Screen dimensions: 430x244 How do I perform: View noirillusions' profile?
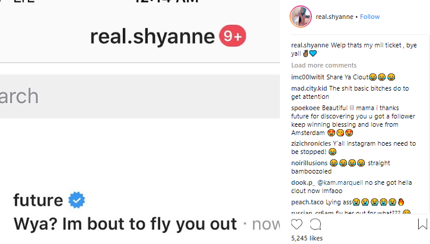pyautogui.click(x=309, y=163)
